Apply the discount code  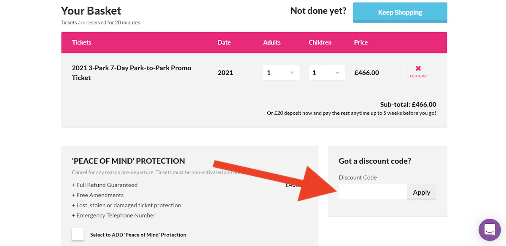pos(422,192)
